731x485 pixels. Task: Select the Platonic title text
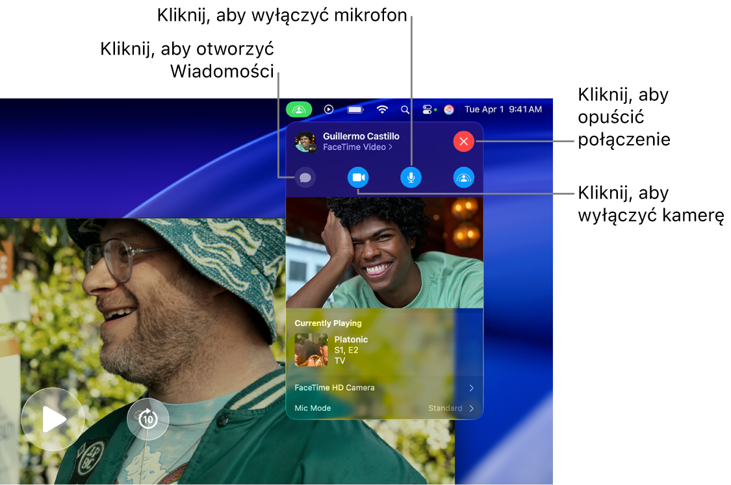351,340
